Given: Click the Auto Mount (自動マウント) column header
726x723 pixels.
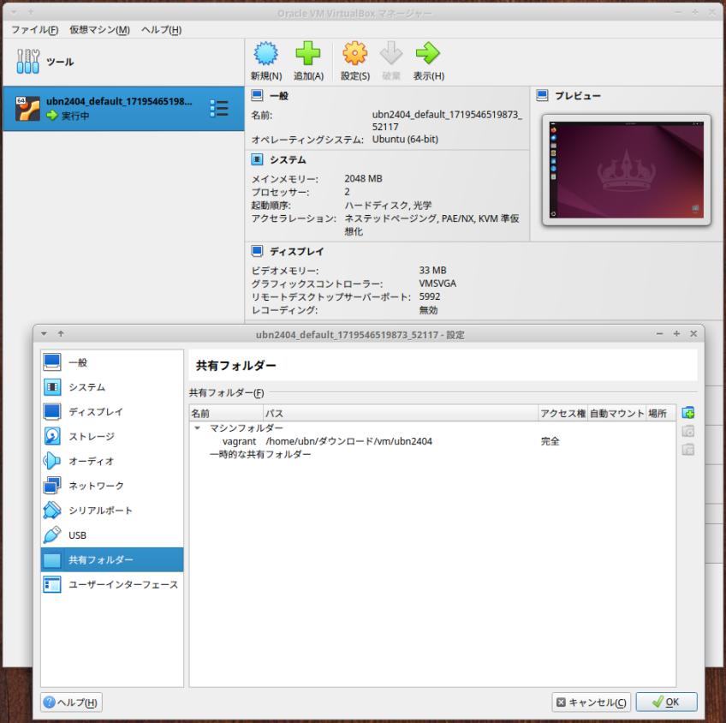Looking at the screenshot, I should coord(616,413).
